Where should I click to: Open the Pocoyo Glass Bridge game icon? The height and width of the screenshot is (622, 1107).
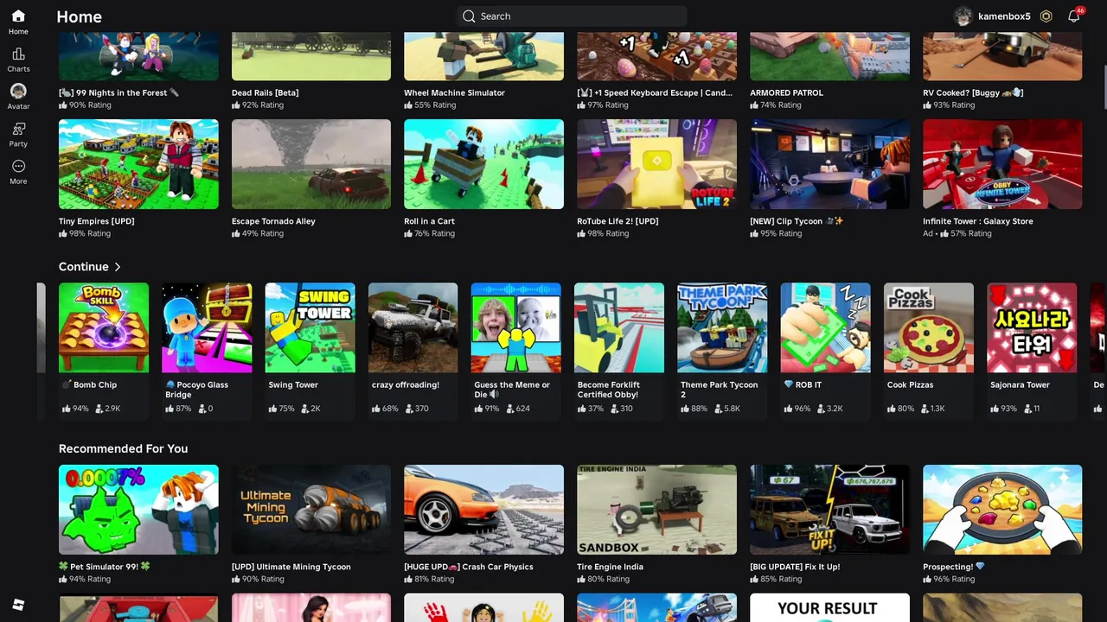[x=207, y=327]
